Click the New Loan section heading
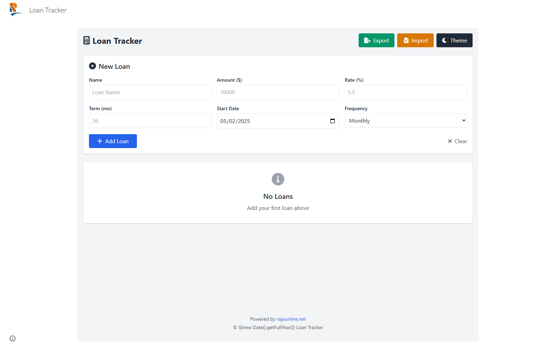Screen dimensions: 556x350 click(114, 66)
